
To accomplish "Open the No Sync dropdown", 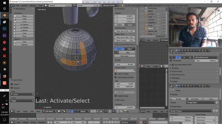I will [129, 122].
